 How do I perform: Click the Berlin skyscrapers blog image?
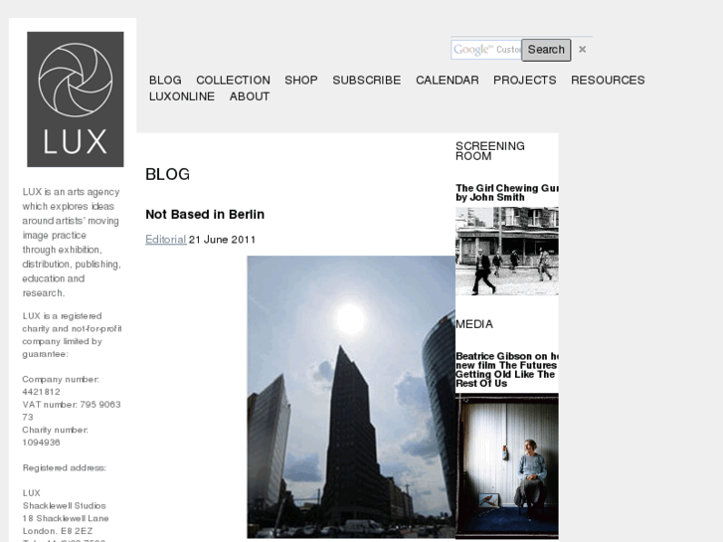(x=351, y=397)
